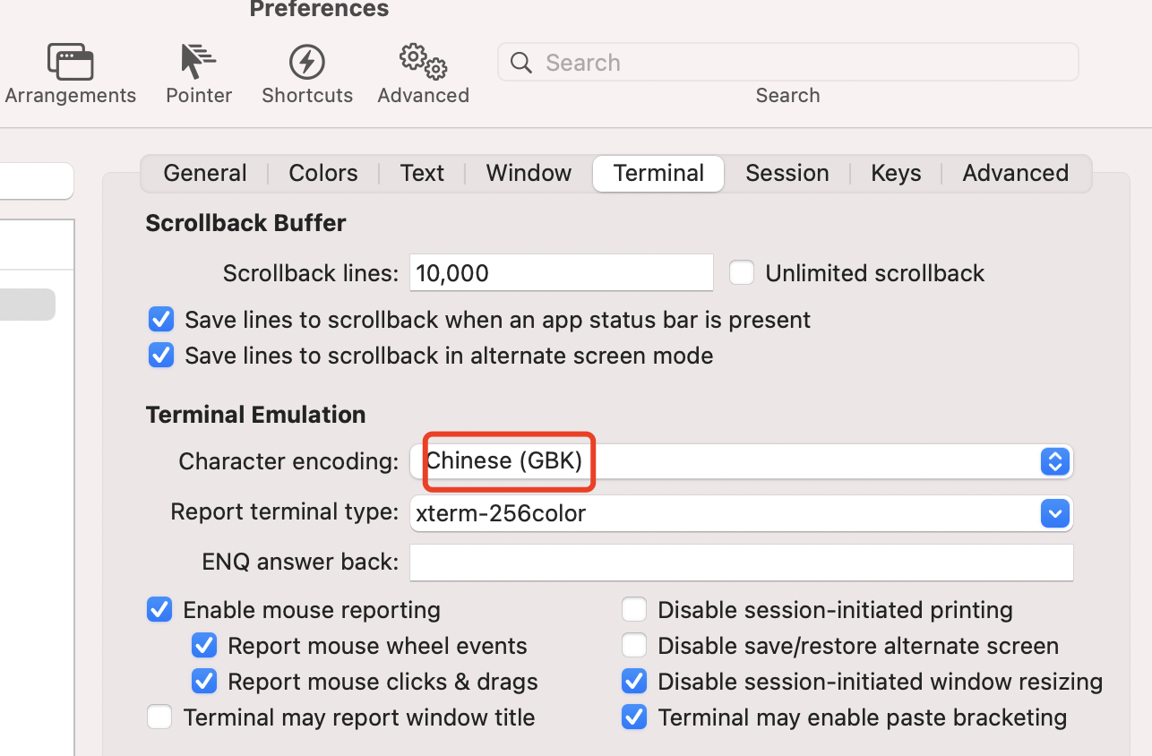Check Disable session-initiated printing
The height and width of the screenshot is (756, 1152).
(633, 609)
